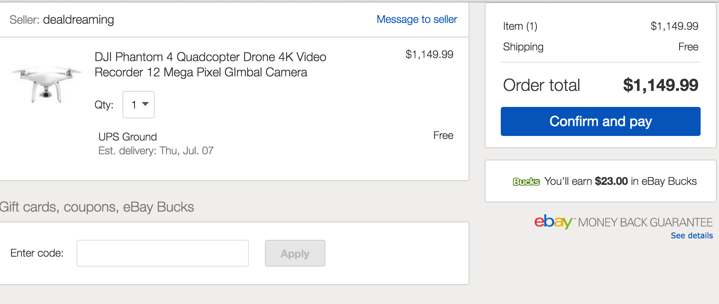This screenshot has width=719, height=304.
Task: Click the Message to seller link
Action: pyautogui.click(x=417, y=19)
